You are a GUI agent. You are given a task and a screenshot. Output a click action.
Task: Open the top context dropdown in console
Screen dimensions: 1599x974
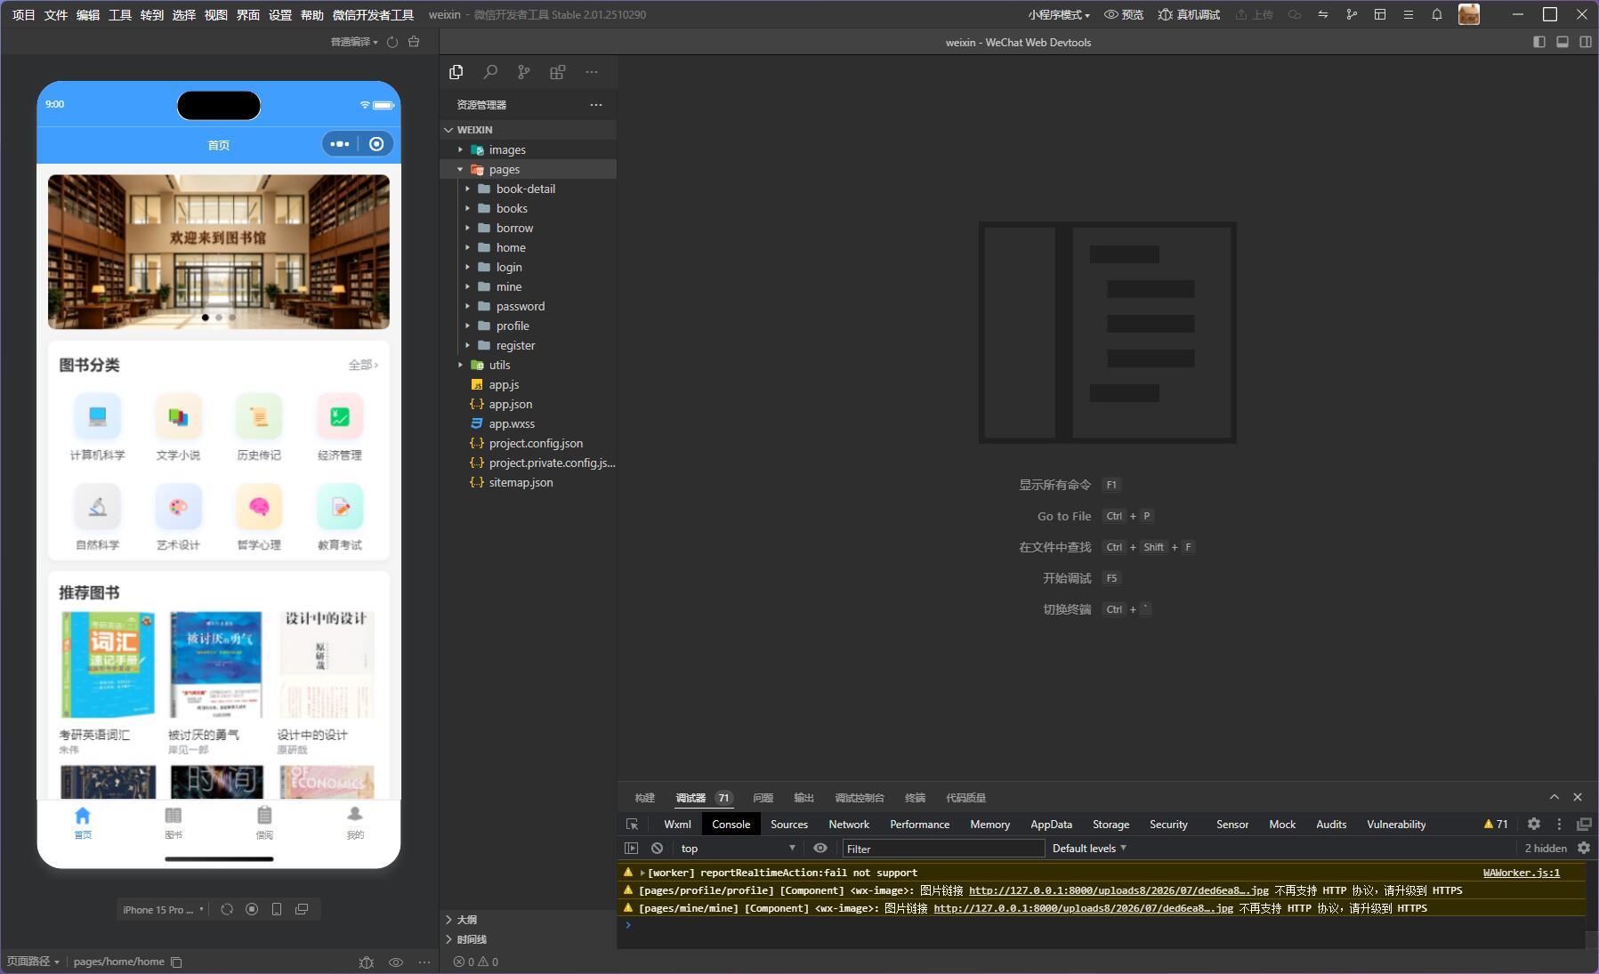(738, 849)
